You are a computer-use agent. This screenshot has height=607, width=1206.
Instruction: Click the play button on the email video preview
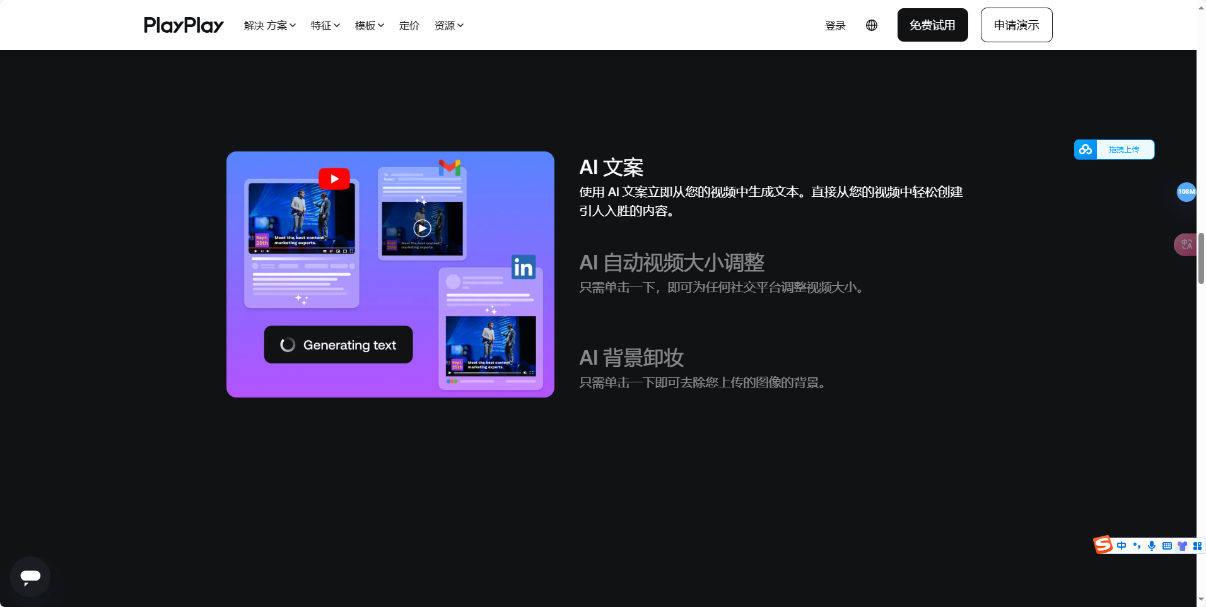pyautogui.click(x=422, y=228)
